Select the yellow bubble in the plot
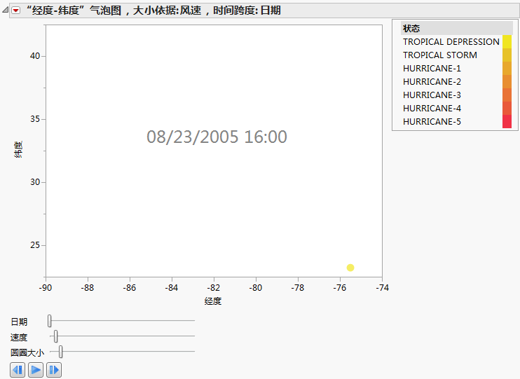Viewport: 520px width, 379px height. (x=350, y=268)
